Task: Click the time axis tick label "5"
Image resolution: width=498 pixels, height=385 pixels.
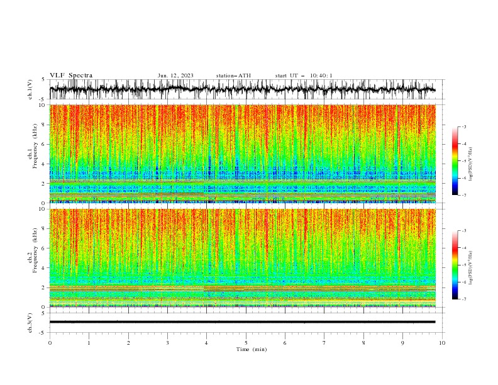Action: (246, 343)
